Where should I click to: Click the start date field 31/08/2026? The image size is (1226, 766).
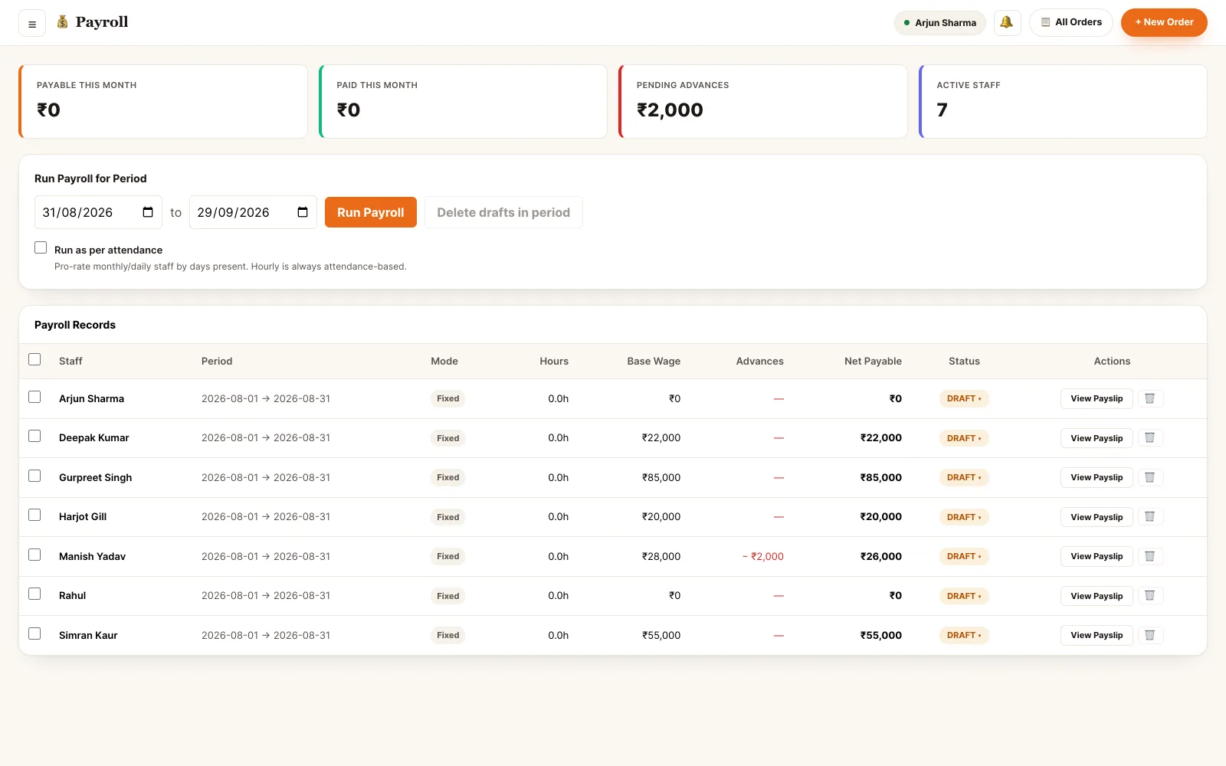pos(98,212)
